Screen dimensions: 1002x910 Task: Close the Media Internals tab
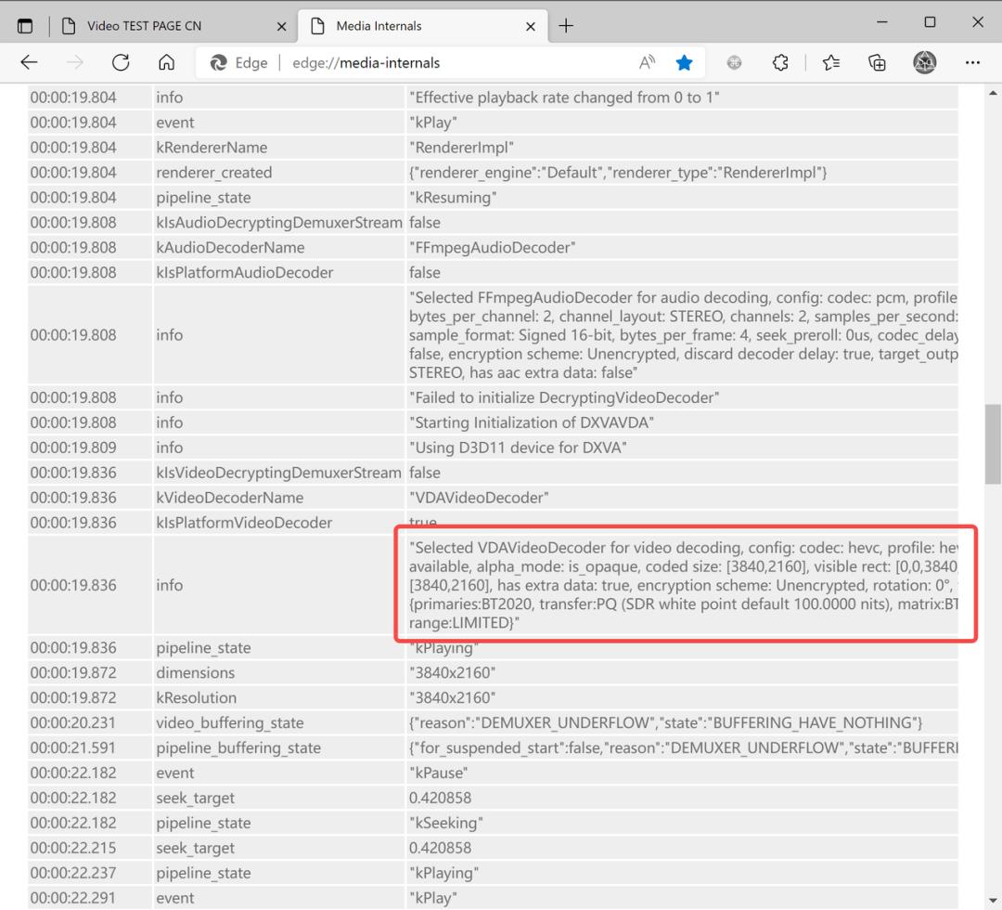531,26
